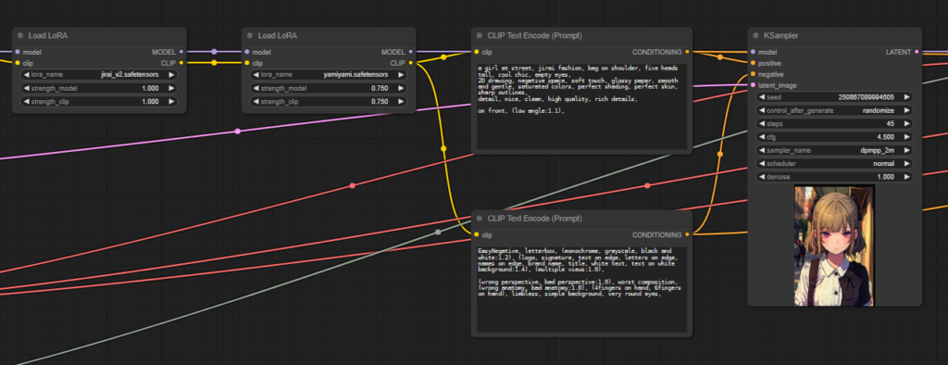The width and height of the screenshot is (948, 365).
Task: Collapse the jirai_v2 Load LoRA node dot
Action: (x=20, y=36)
